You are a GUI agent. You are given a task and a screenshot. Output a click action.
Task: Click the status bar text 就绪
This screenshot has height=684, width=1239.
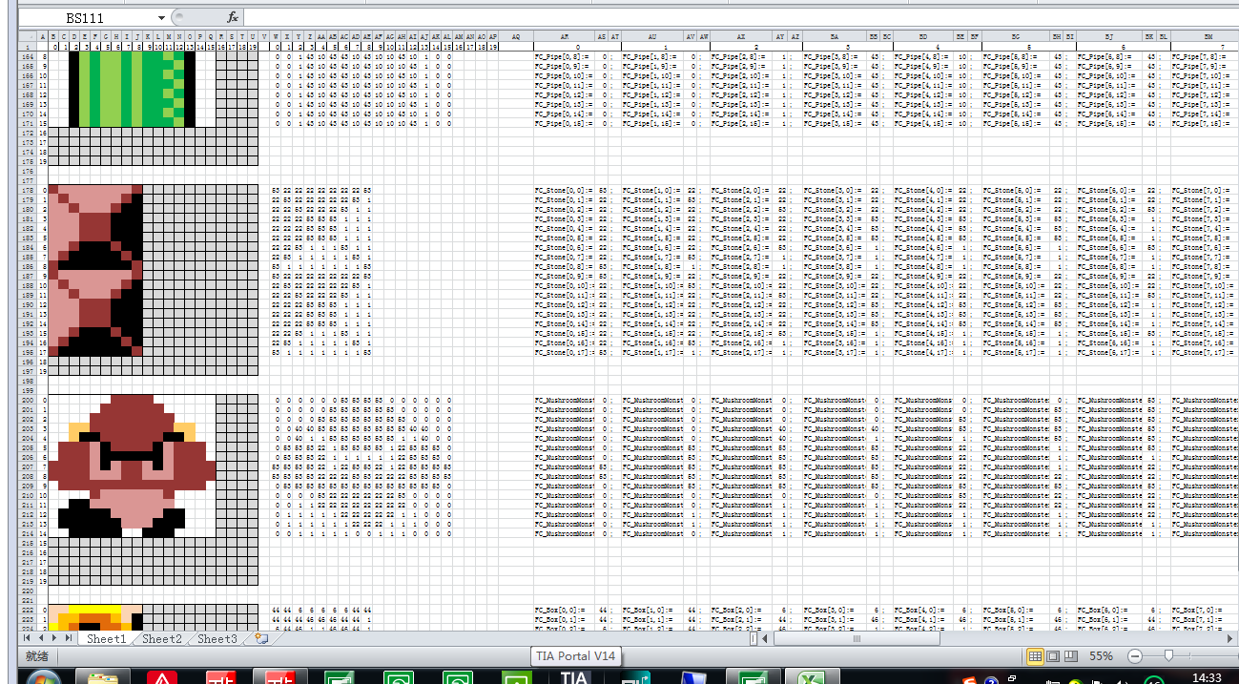36,656
